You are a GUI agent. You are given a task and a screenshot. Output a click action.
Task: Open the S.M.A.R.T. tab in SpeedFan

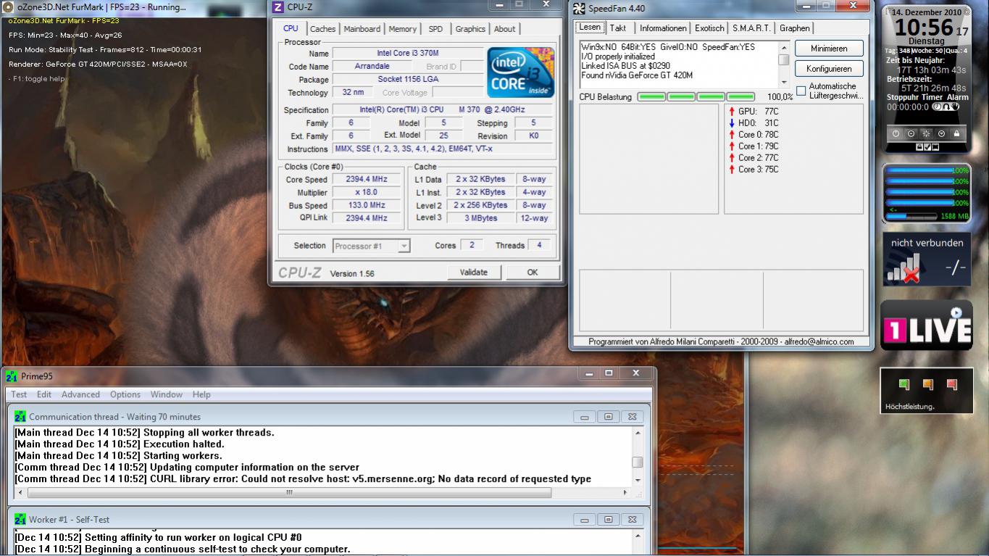751,28
